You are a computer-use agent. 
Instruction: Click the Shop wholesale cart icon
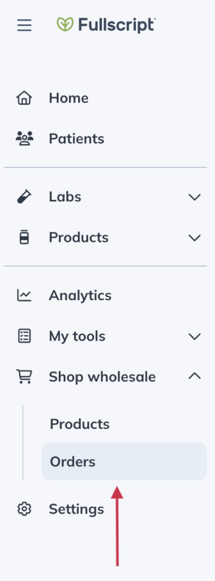tap(24, 377)
